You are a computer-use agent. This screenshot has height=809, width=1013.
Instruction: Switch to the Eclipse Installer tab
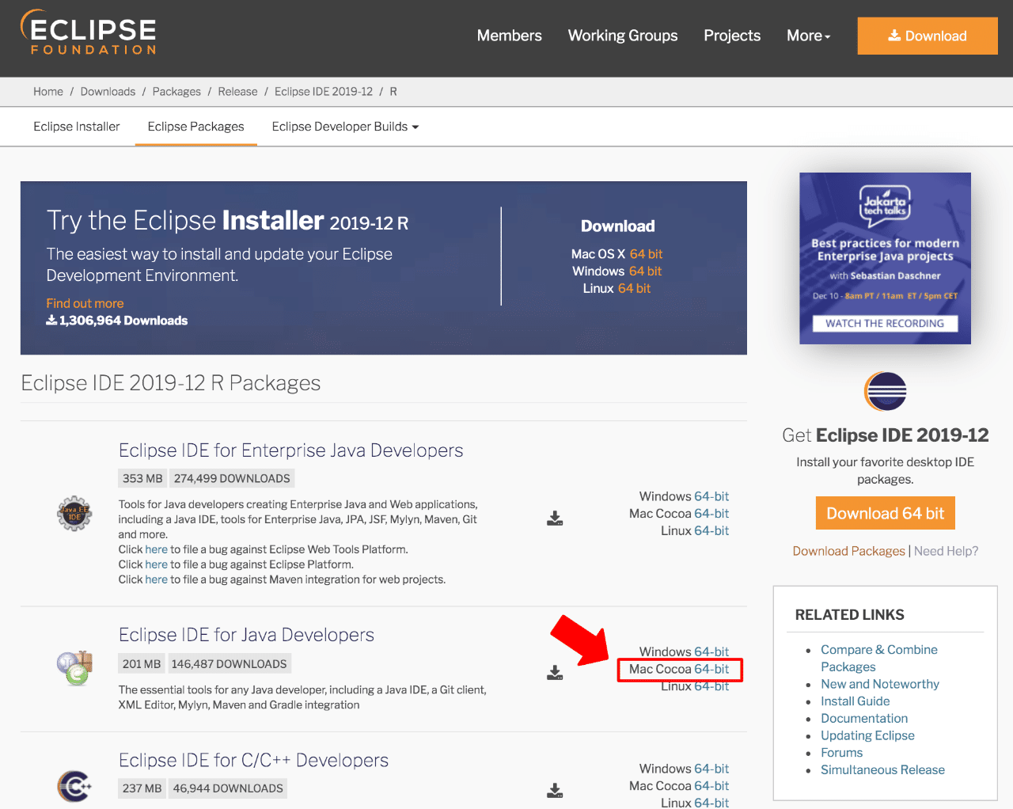(77, 127)
